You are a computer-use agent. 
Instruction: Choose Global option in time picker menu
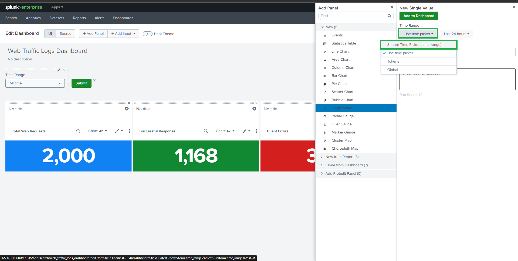click(418, 70)
